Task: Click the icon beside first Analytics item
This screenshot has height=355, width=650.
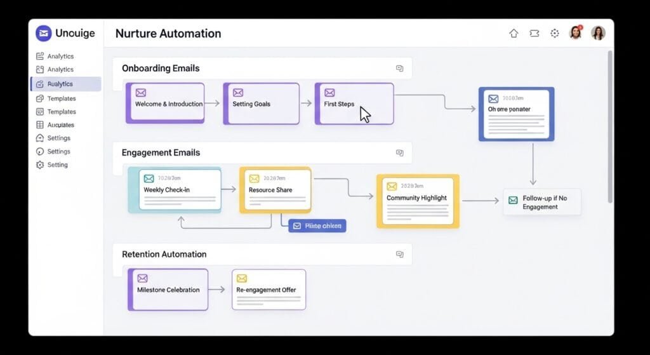Action: pos(40,56)
